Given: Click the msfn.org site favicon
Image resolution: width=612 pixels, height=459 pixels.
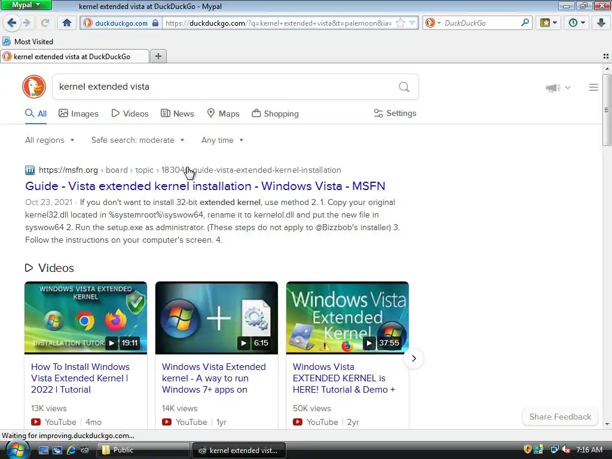Looking at the screenshot, I should point(30,170).
